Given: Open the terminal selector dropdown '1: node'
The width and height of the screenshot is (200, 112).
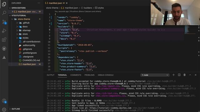Looking at the screenshot, I should (155, 75).
